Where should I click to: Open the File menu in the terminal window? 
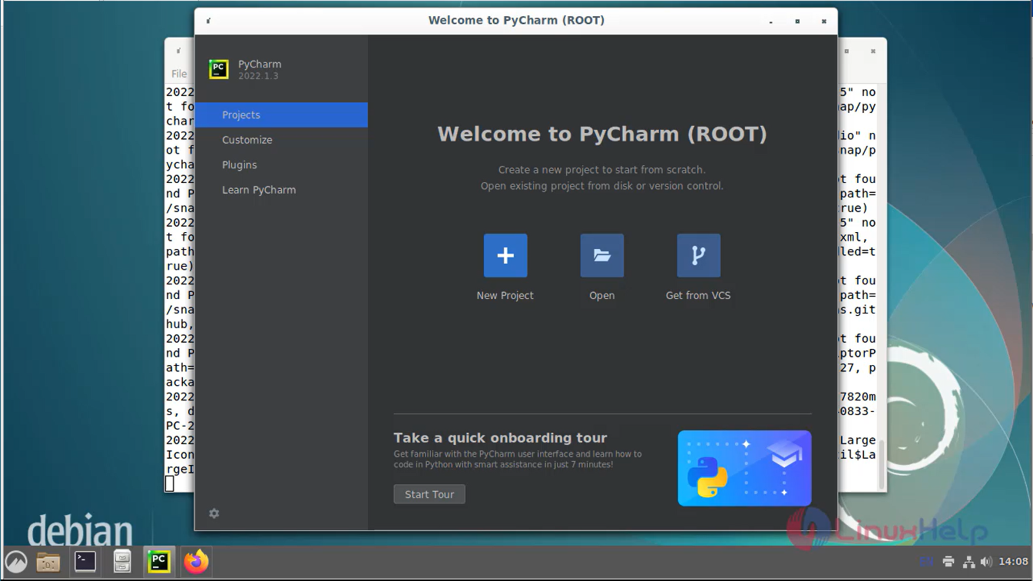(x=179, y=74)
